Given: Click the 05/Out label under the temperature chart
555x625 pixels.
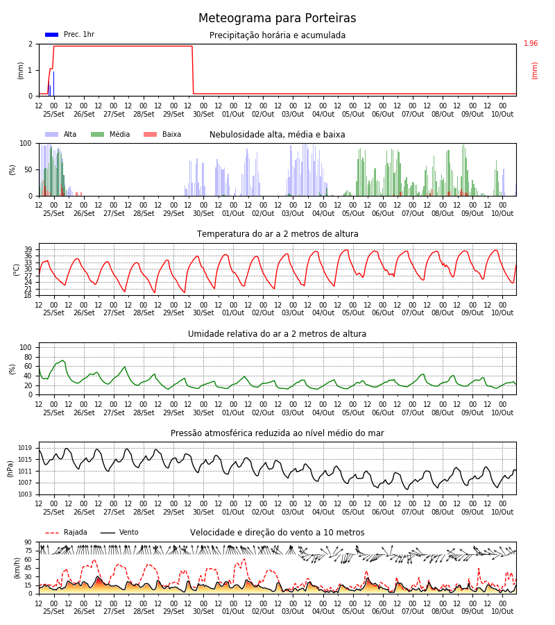Looking at the screenshot, I should [353, 313].
